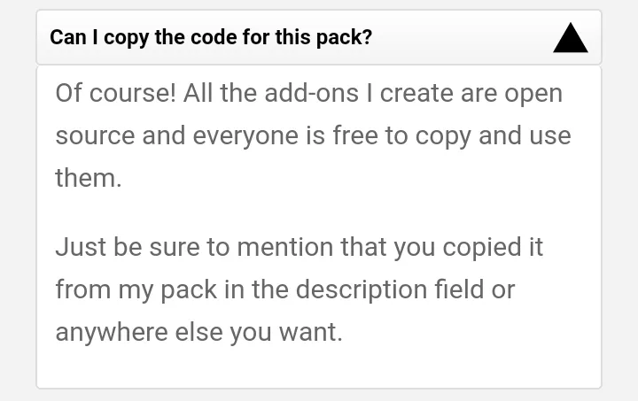Click the word 'add-ons' in the first line
This screenshot has width=638, height=401.
coord(312,93)
